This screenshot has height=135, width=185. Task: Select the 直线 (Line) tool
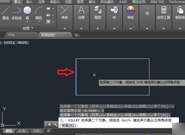point(6,13)
